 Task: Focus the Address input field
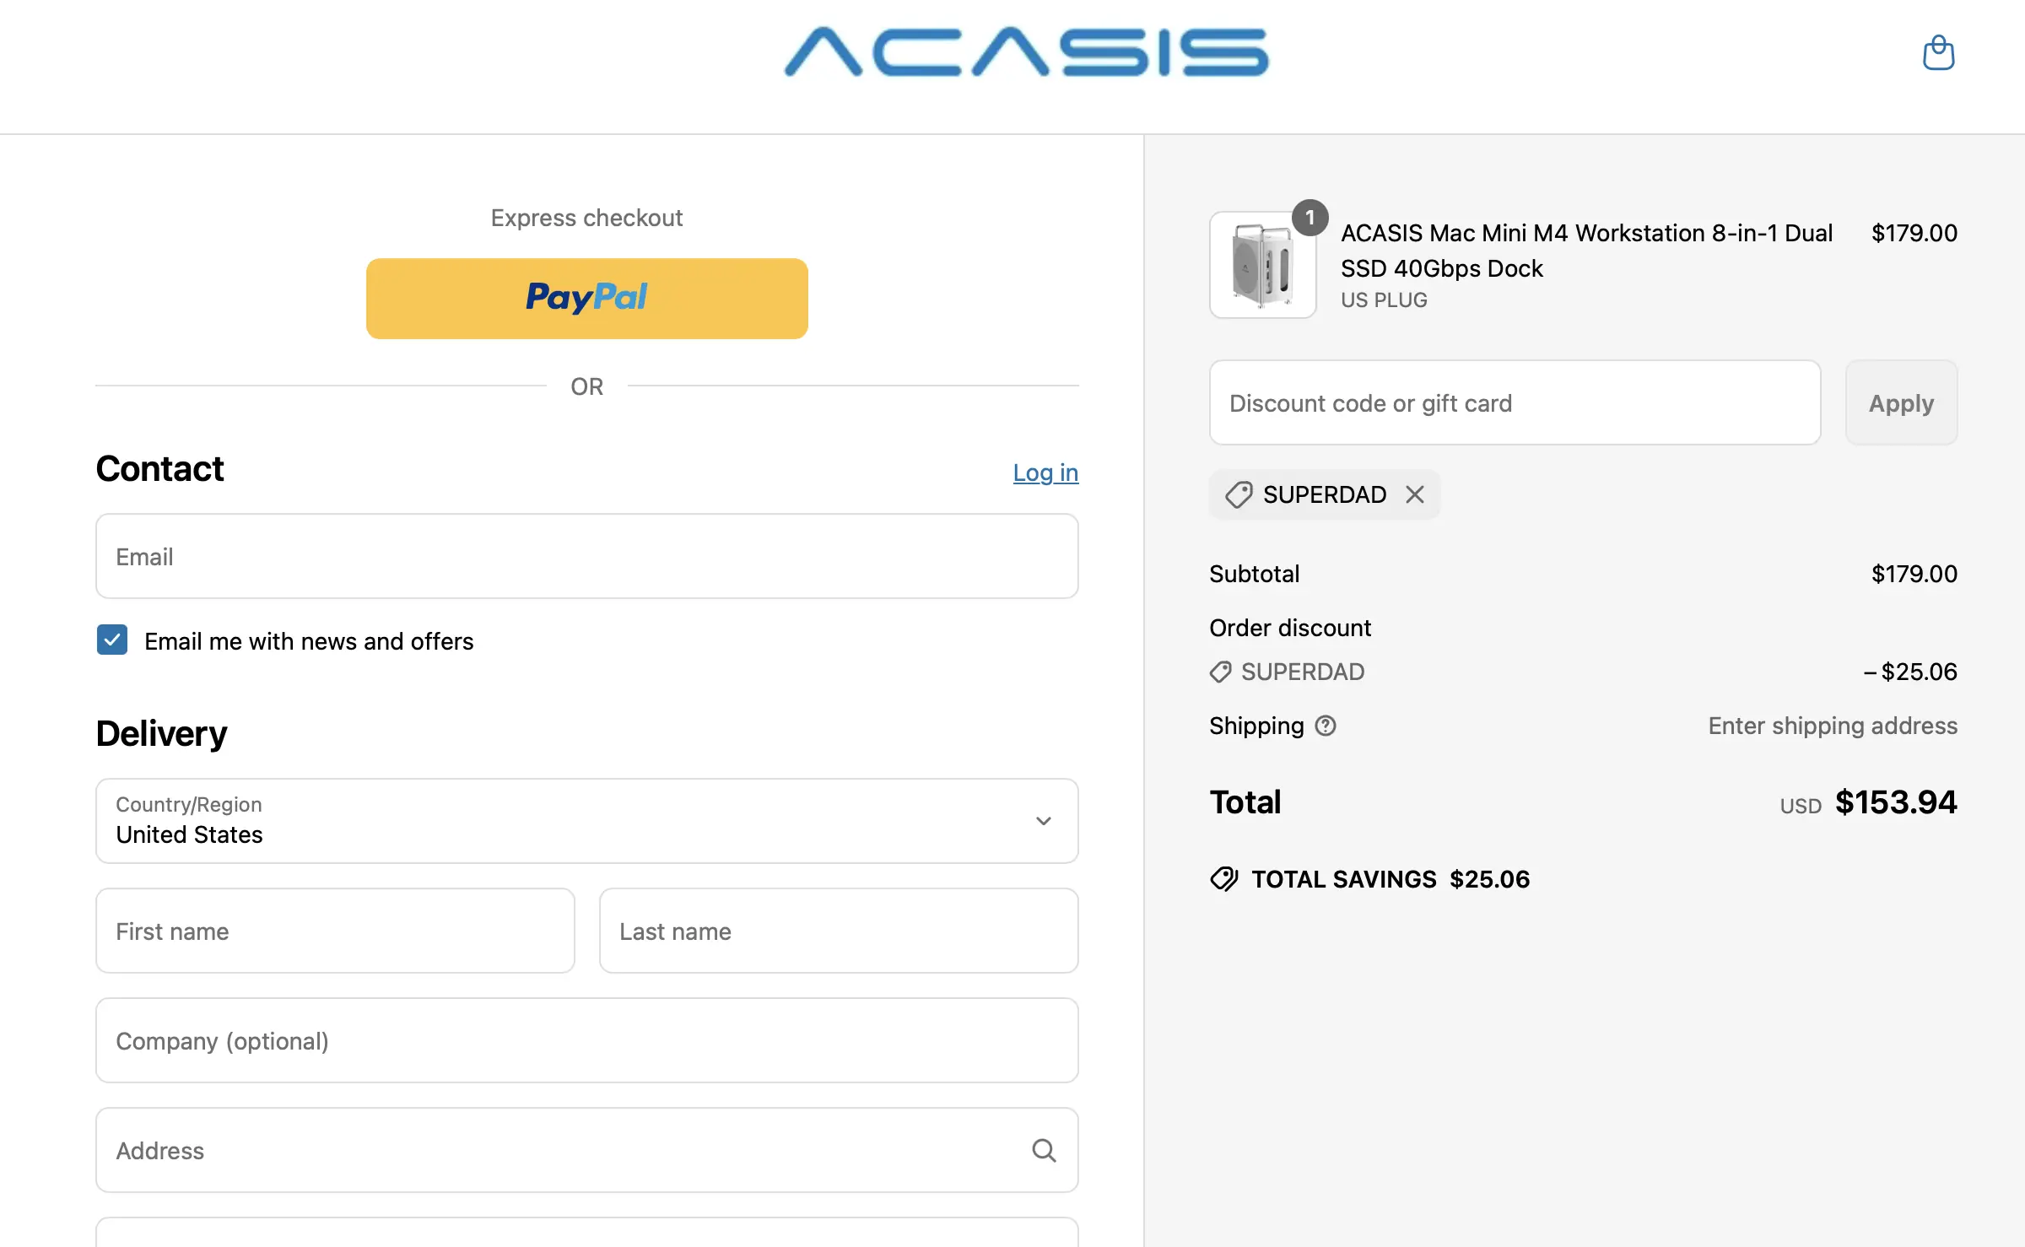[x=587, y=1150]
